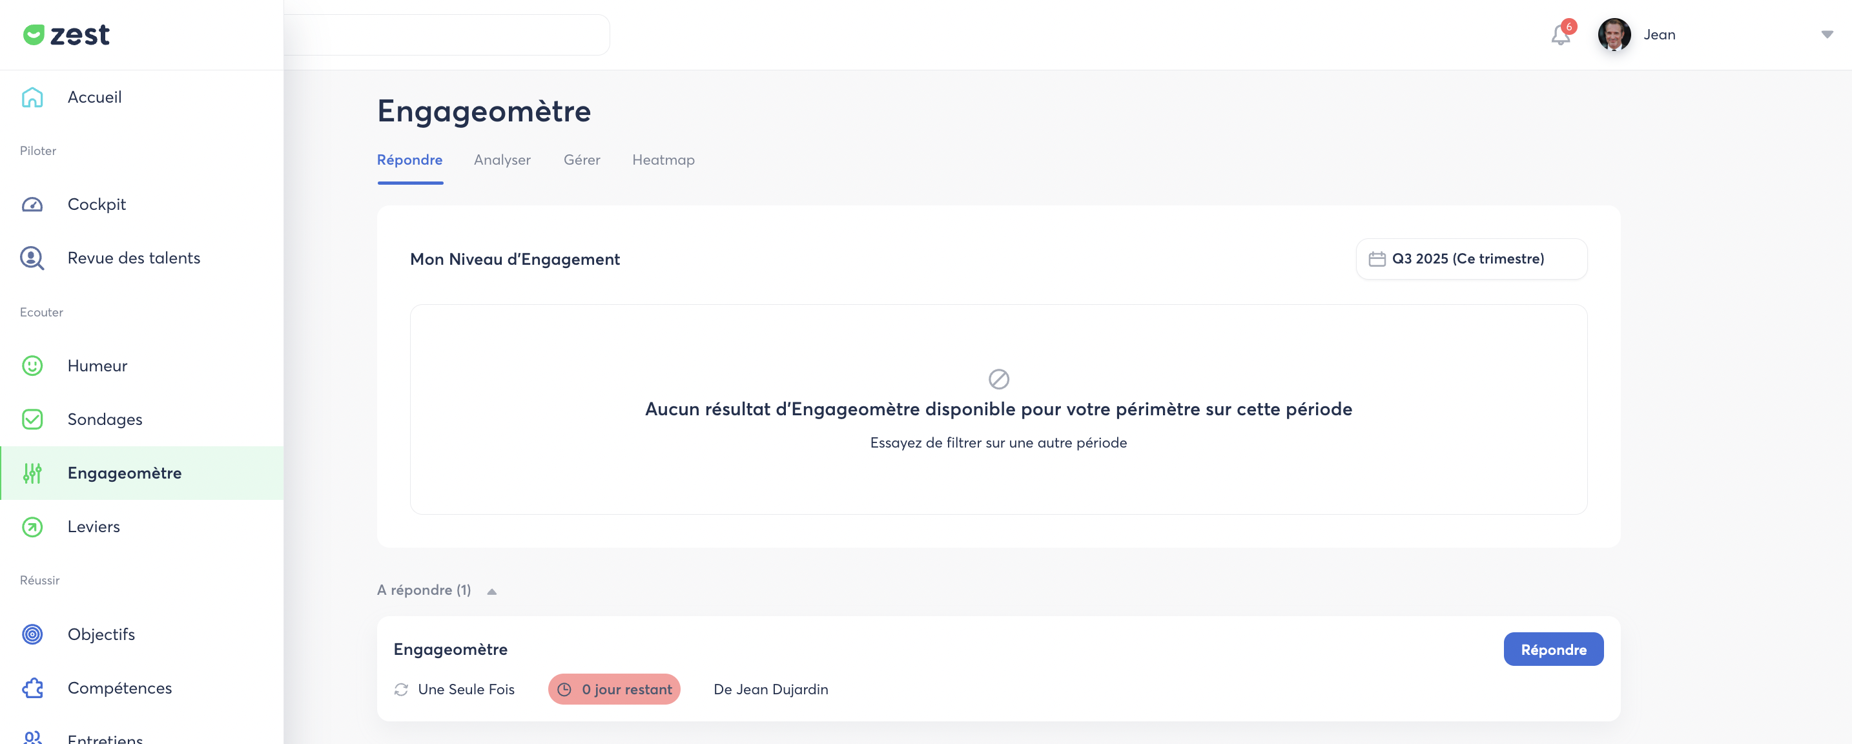
Task: Click the Accueil home icon
Action: pos(32,97)
